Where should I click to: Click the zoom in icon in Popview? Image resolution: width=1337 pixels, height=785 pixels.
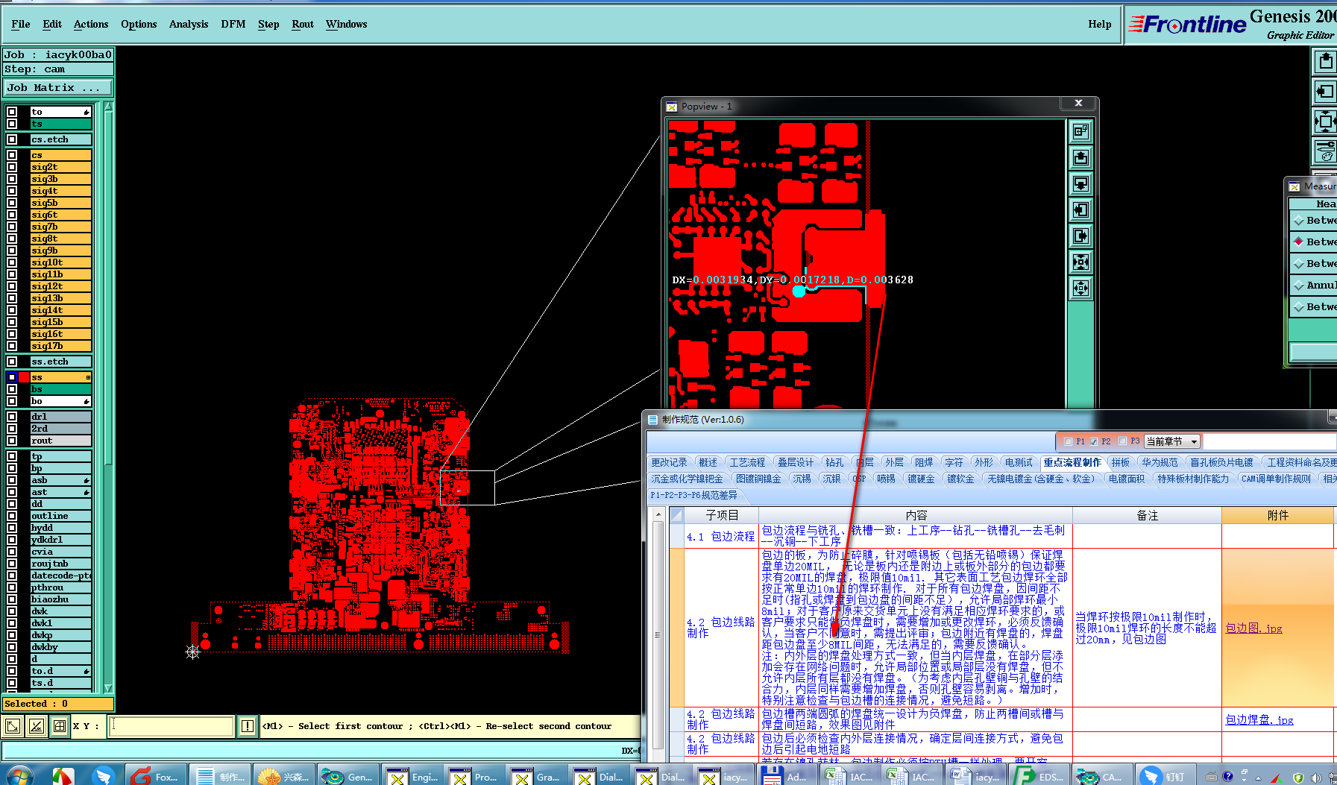[x=1080, y=262]
